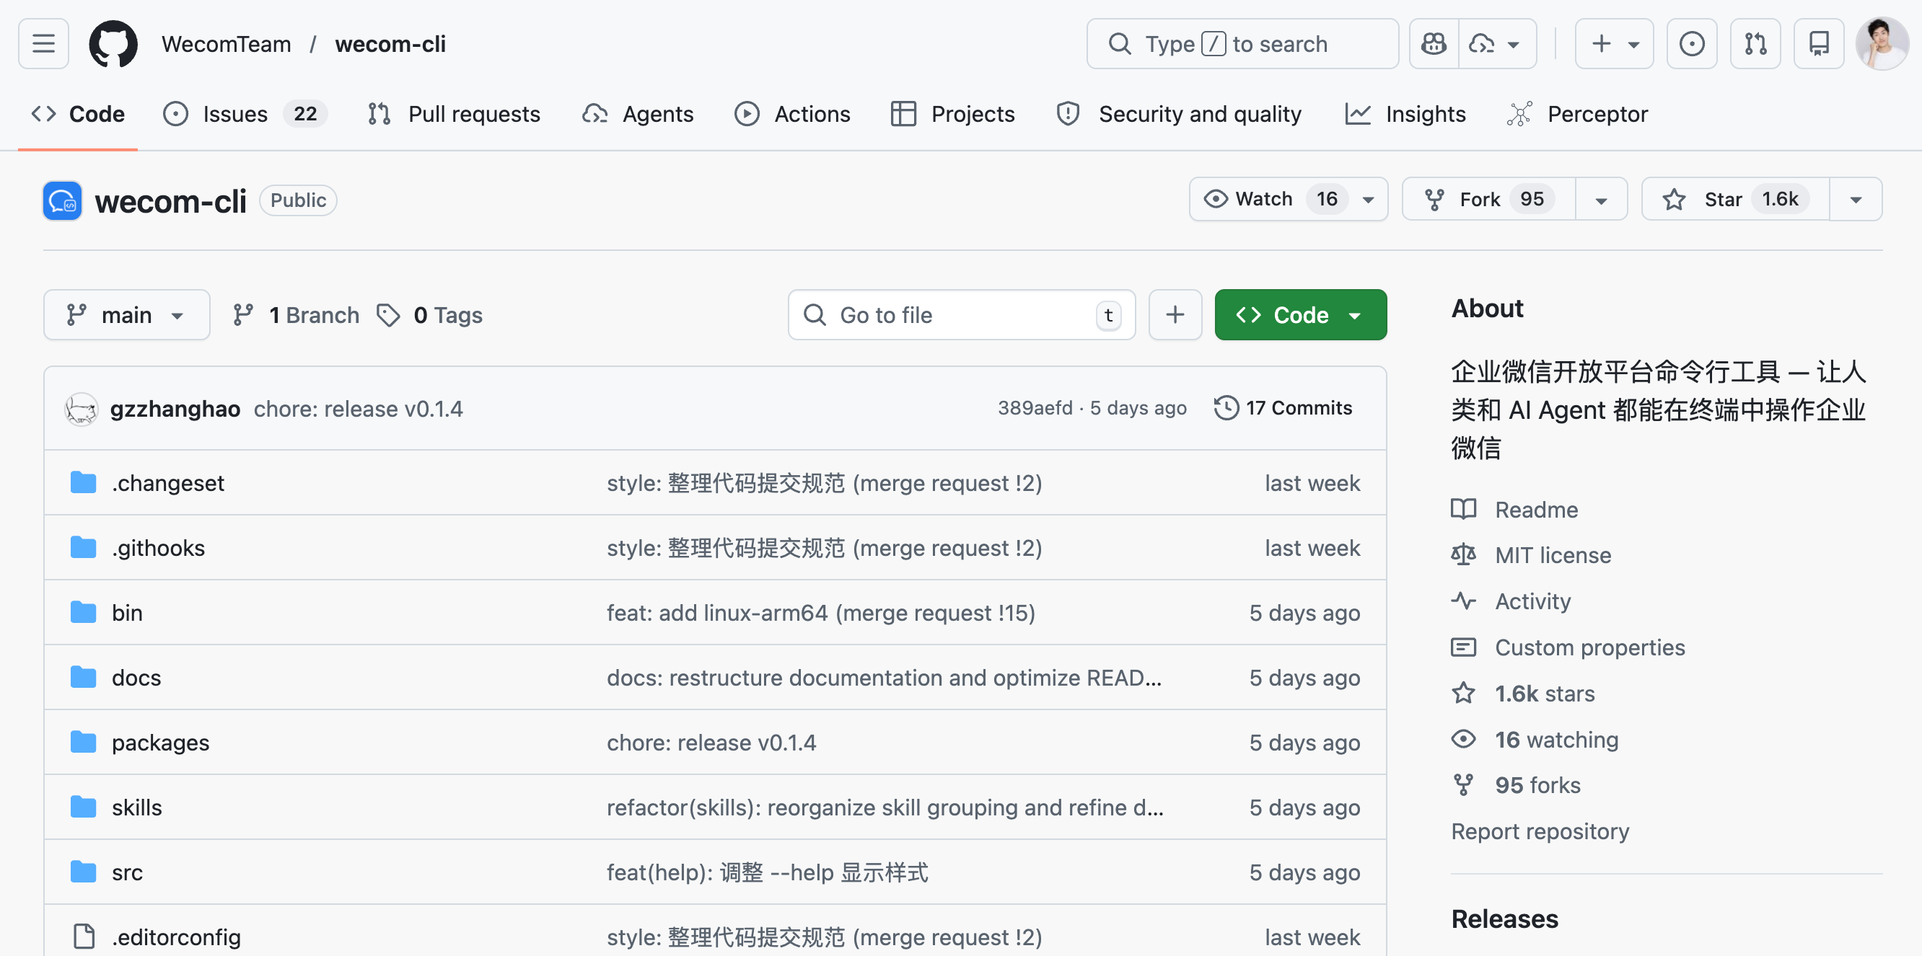Image resolution: width=1922 pixels, height=956 pixels.
Task: Expand the main branch selector
Action: tap(126, 314)
